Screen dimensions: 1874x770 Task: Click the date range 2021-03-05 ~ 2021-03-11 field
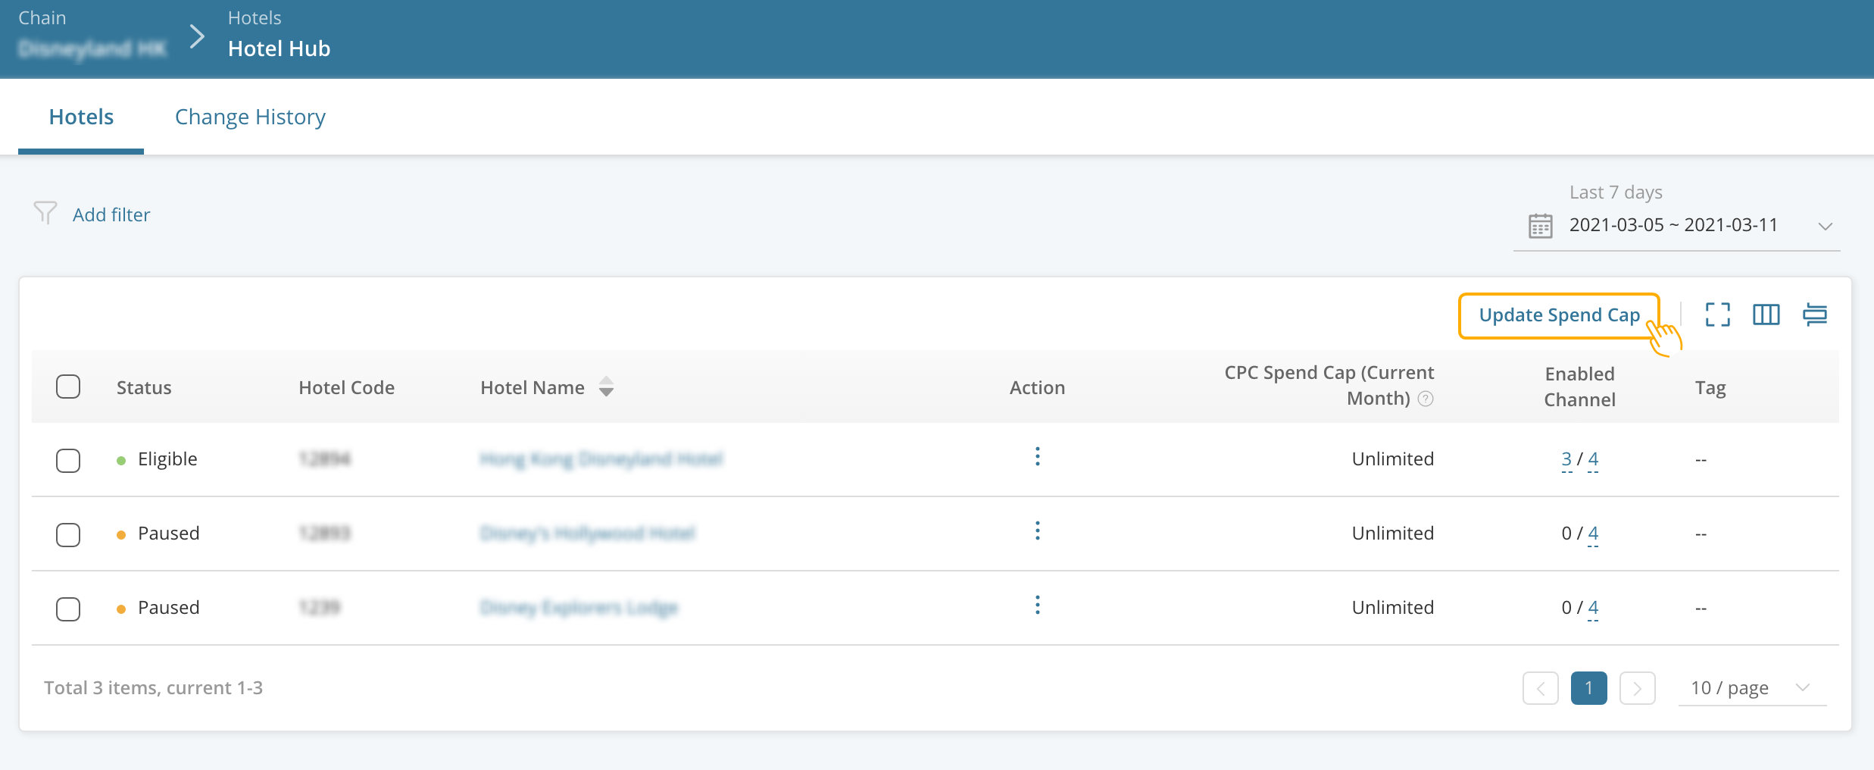pyautogui.click(x=1676, y=226)
